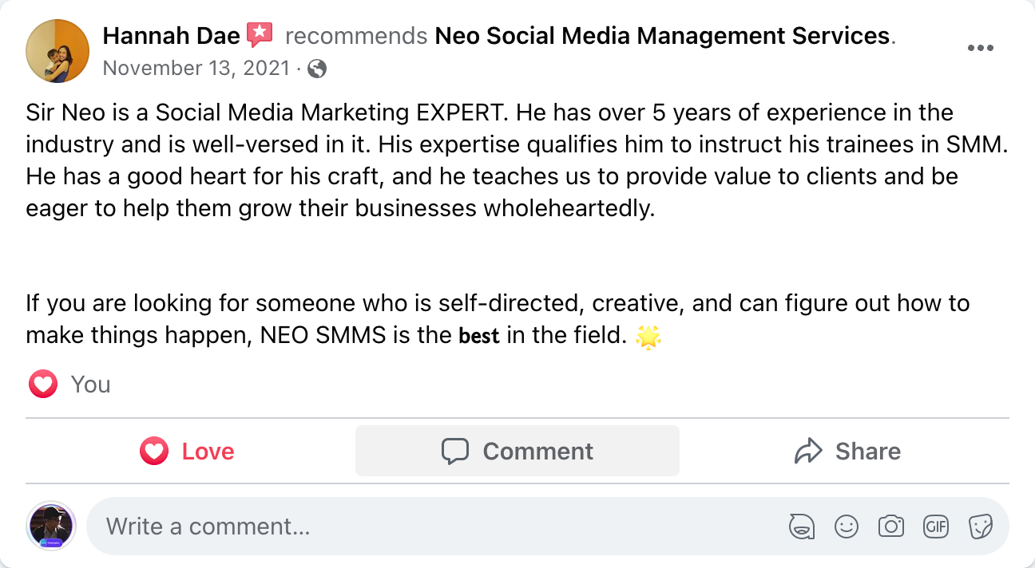1035x568 pixels.
Task: Open the emoji picker in comment box
Action: click(846, 527)
